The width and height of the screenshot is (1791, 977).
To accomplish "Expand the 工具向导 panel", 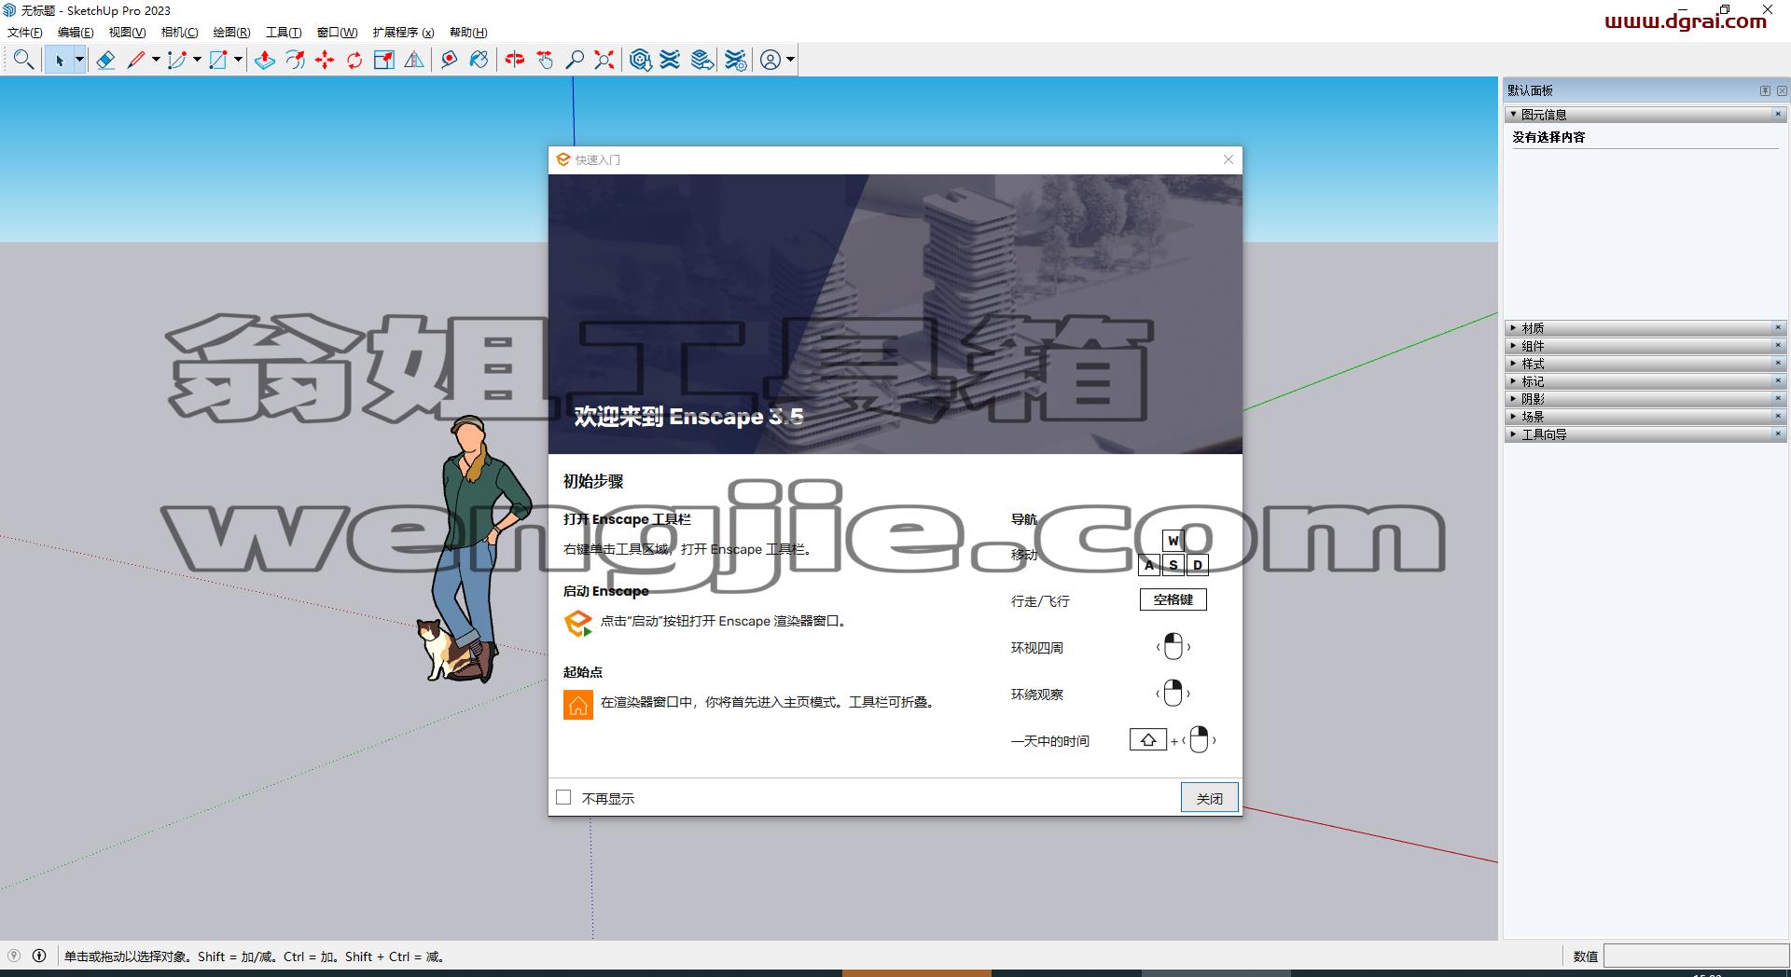I will pos(1513,434).
